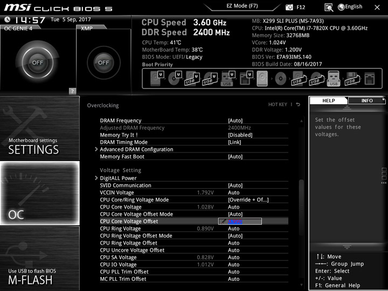Select the legacy USB hard disk boot icon

[x=299, y=79]
